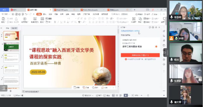Switch to reading view icon
The image size is (203, 107).
click(120, 95)
